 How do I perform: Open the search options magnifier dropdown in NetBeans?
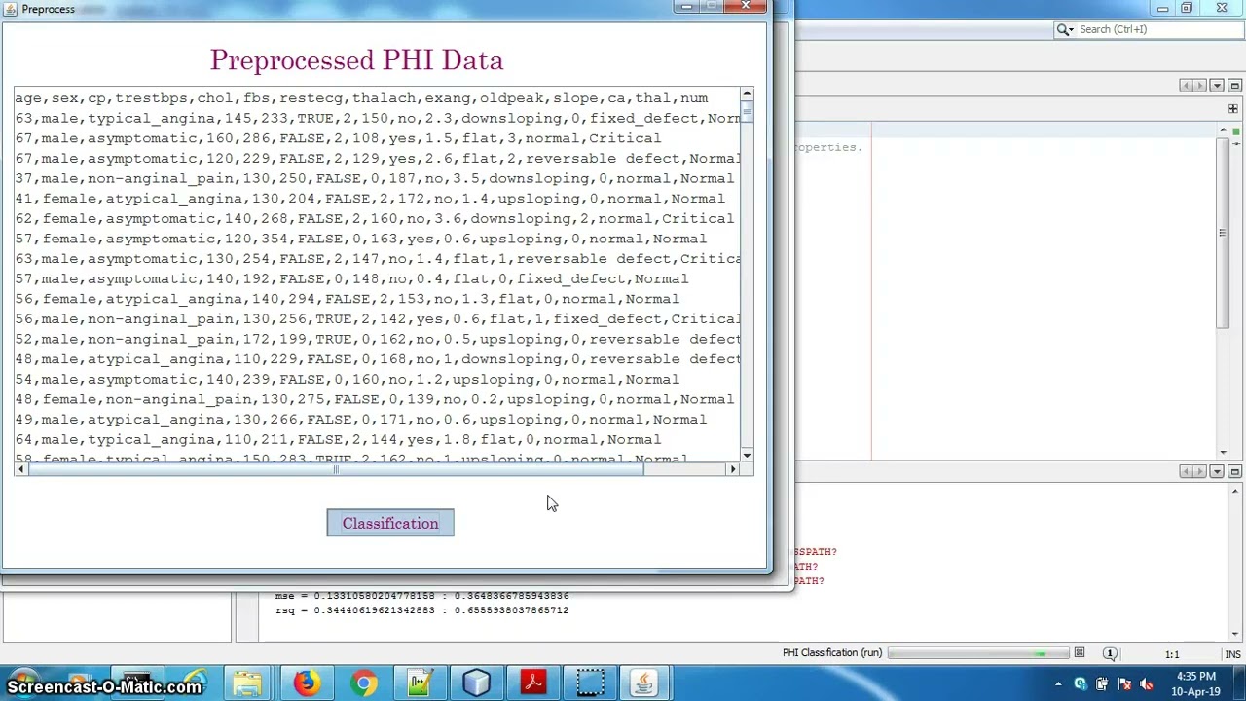point(1066,29)
